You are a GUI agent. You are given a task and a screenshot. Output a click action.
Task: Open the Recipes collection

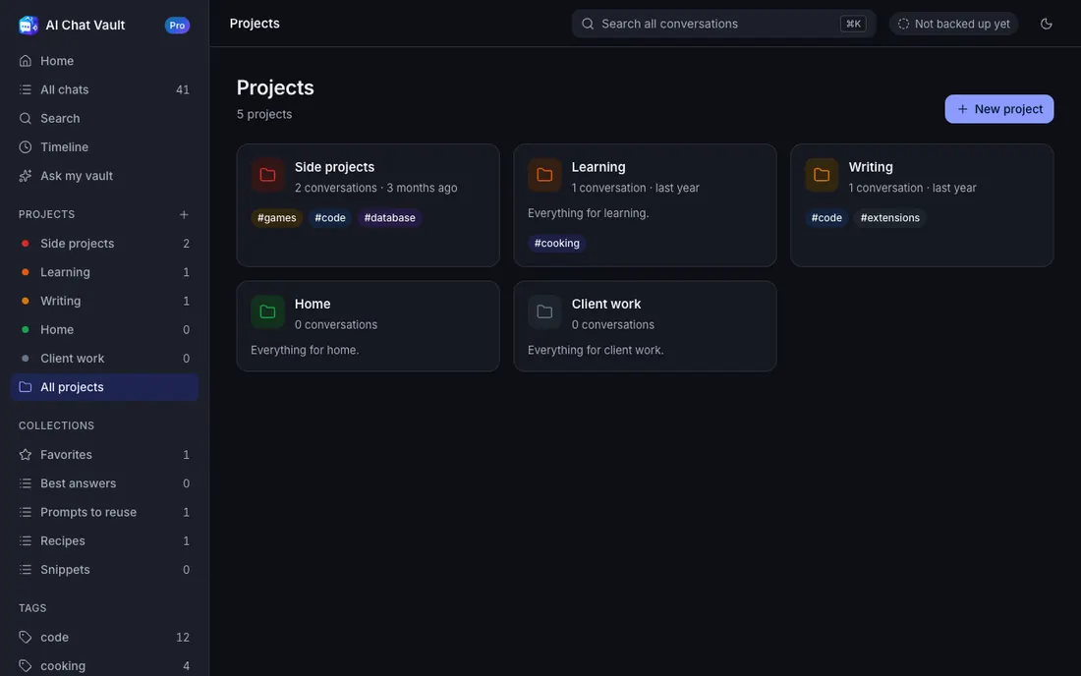tap(104, 541)
